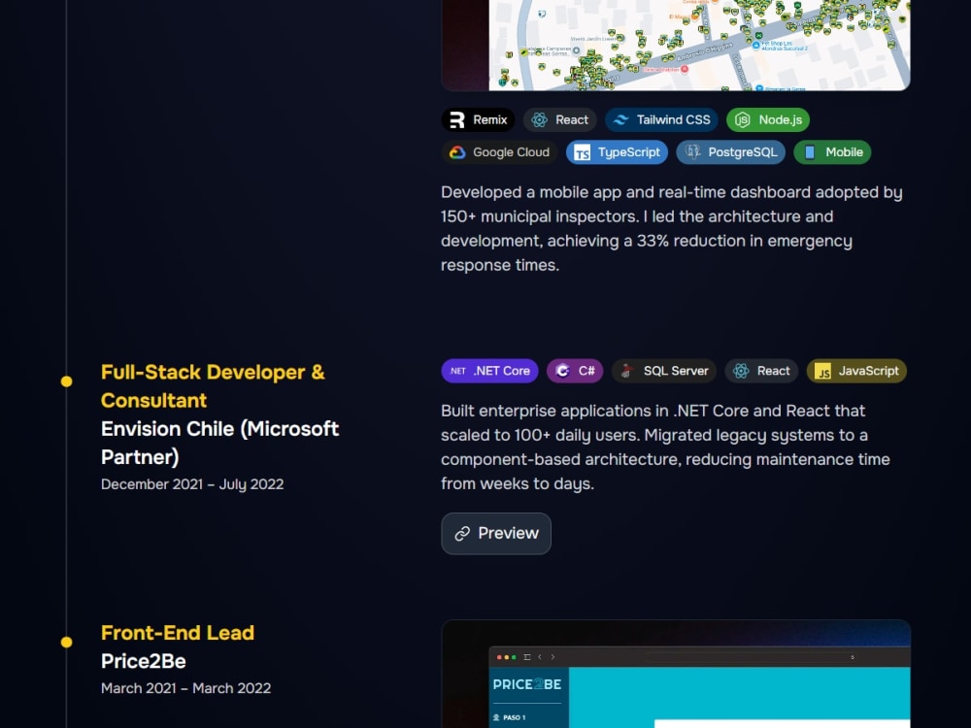This screenshot has height=728, width=971.
Task: Click the Full-Stack Developer & Consultant heading
Action: coord(213,386)
